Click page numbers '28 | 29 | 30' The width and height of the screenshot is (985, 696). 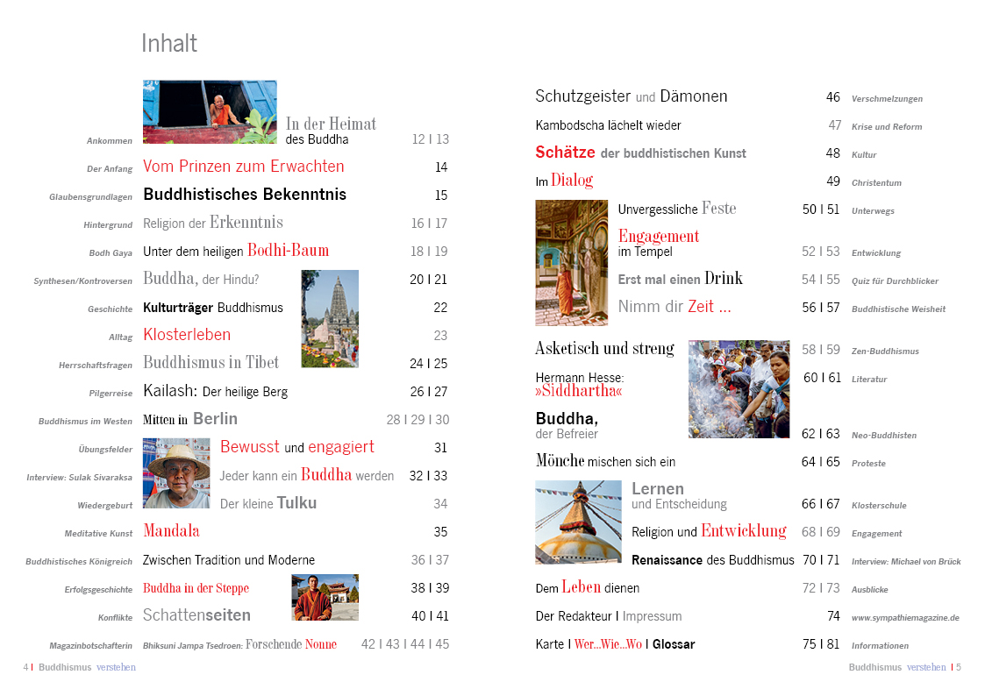pos(418,419)
